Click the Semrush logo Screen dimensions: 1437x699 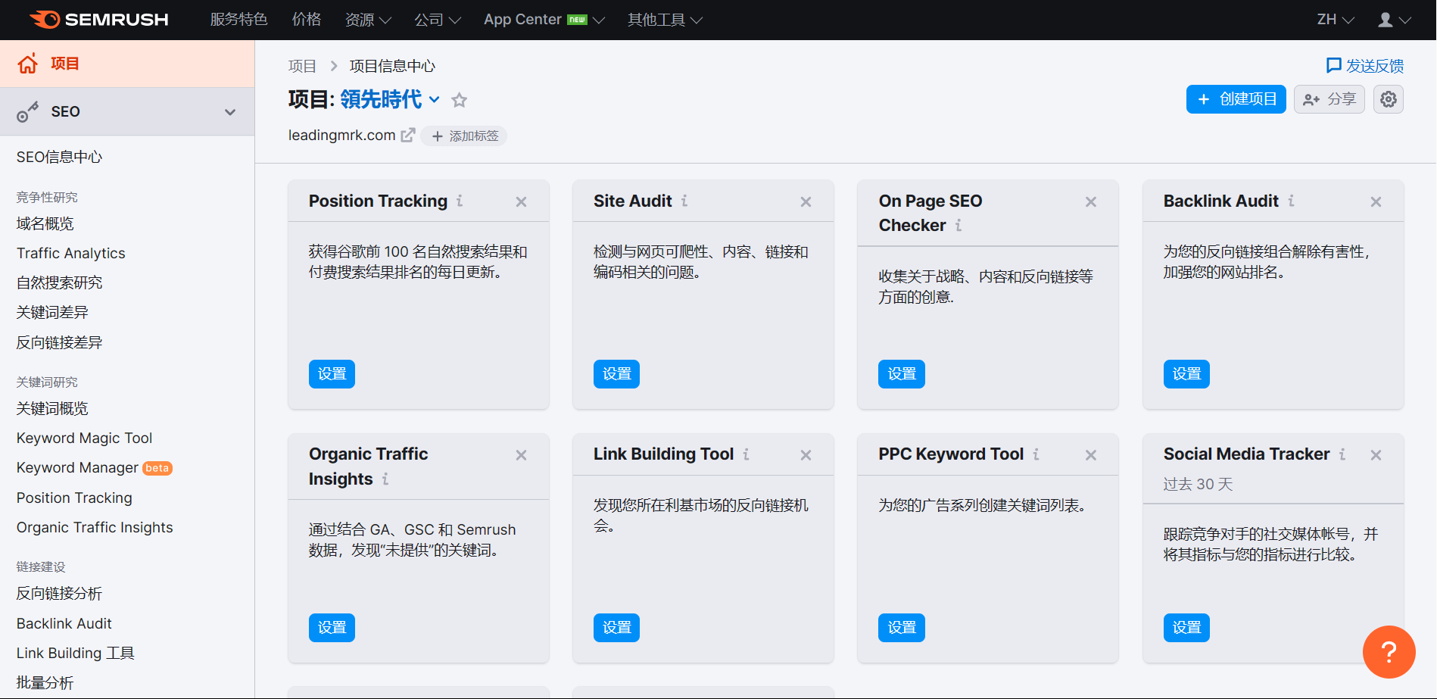pyautogui.click(x=98, y=20)
